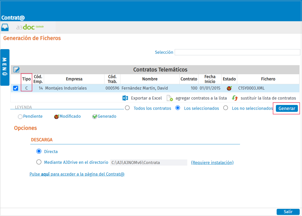Click the Estado icon in the contract row
Image resolution: width=302 pixels, height=216 pixels.
[229, 88]
